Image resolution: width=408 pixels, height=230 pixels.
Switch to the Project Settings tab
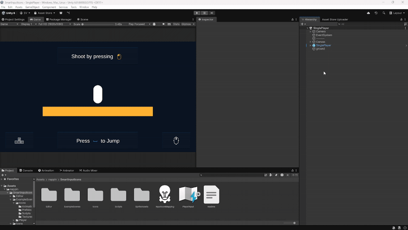(x=13, y=19)
